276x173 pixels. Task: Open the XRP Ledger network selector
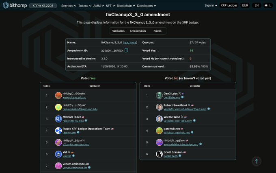click(x=229, y=5)
